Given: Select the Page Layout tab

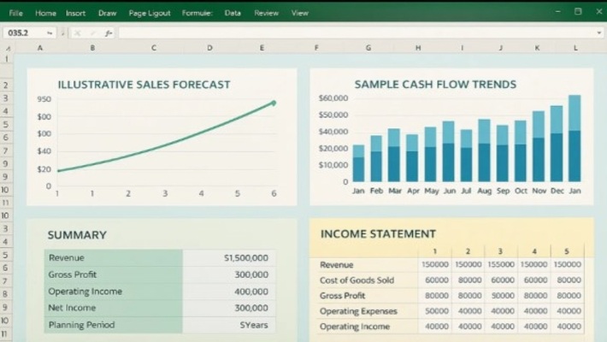Looking at the screenshot, I should click(x=149, y=13).
